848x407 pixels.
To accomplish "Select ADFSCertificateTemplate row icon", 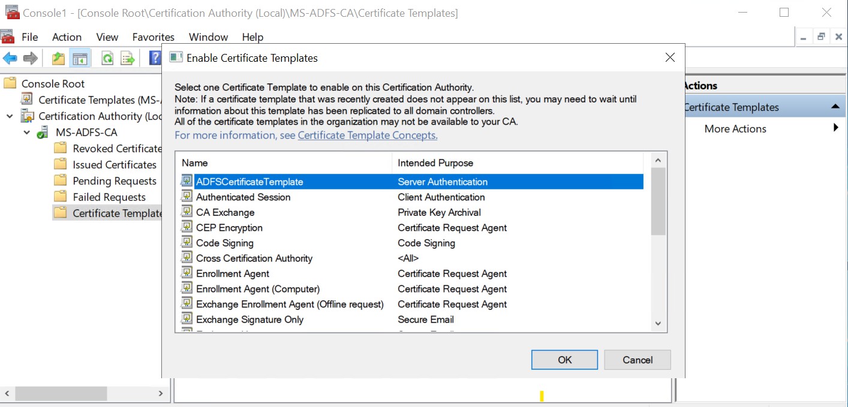I will [x=187, y=181].
